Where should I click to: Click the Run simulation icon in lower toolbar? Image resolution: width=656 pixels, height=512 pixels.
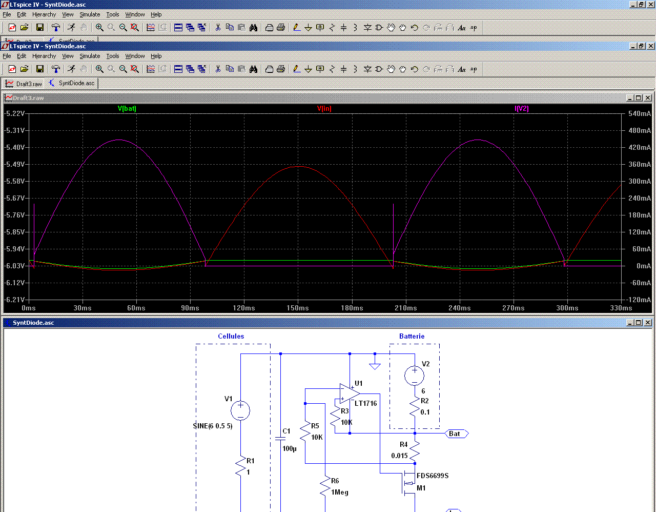(71, 69)
